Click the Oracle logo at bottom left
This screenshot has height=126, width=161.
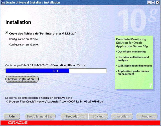17,123
